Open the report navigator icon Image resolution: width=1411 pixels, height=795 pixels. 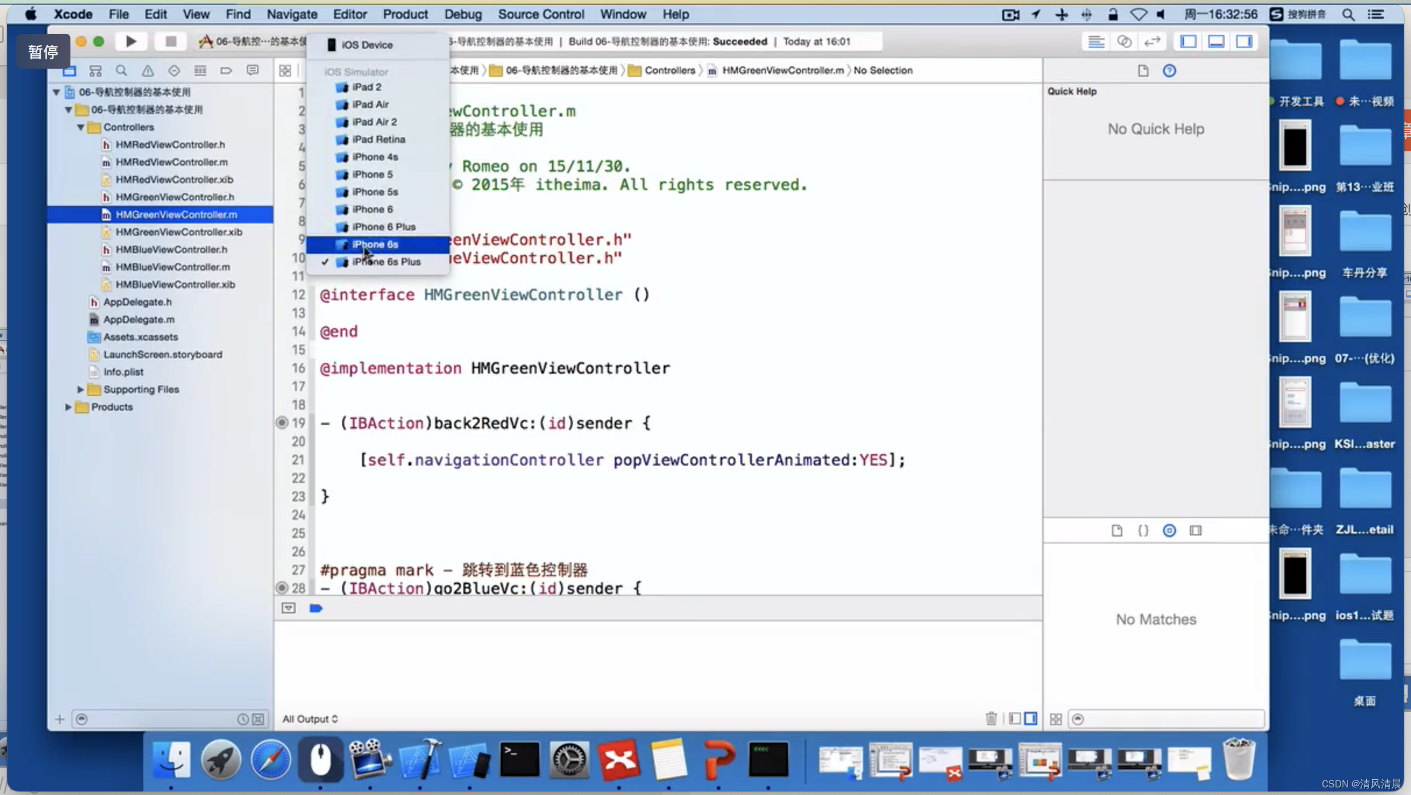253,71
